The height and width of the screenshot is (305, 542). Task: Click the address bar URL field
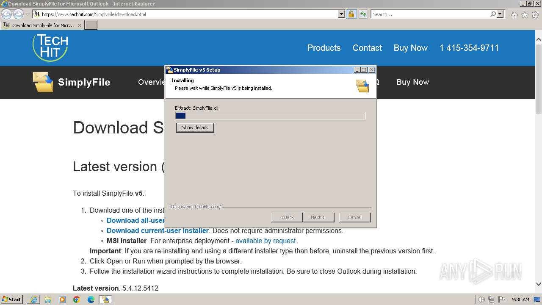pos(189,14)
